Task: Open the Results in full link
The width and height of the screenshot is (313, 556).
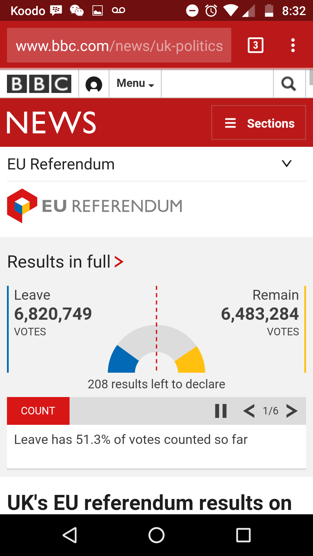Action: 65,262
